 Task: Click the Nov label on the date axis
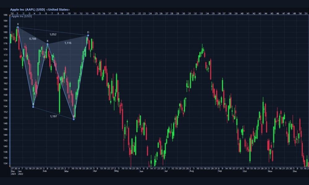click(270, 171)
